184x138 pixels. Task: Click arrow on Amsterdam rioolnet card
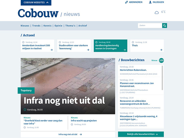click(x=51, y=50)
